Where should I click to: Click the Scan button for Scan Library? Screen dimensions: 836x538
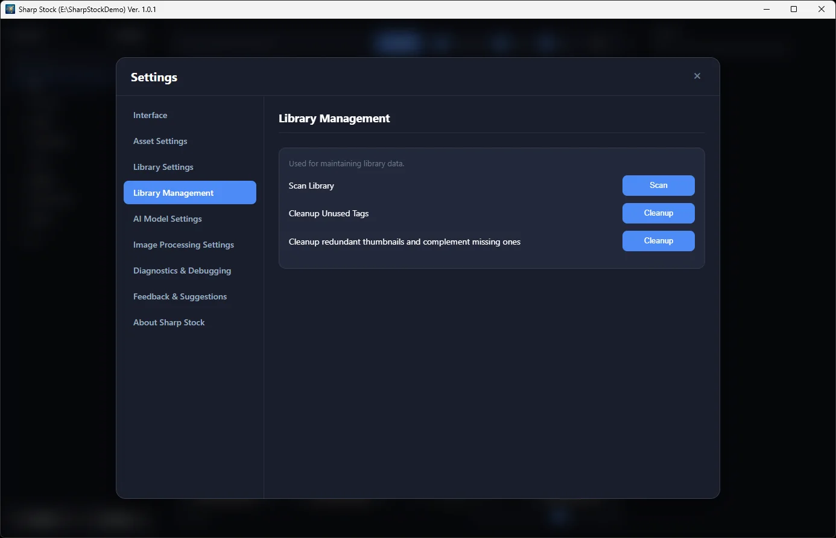[x=659, y=186]
